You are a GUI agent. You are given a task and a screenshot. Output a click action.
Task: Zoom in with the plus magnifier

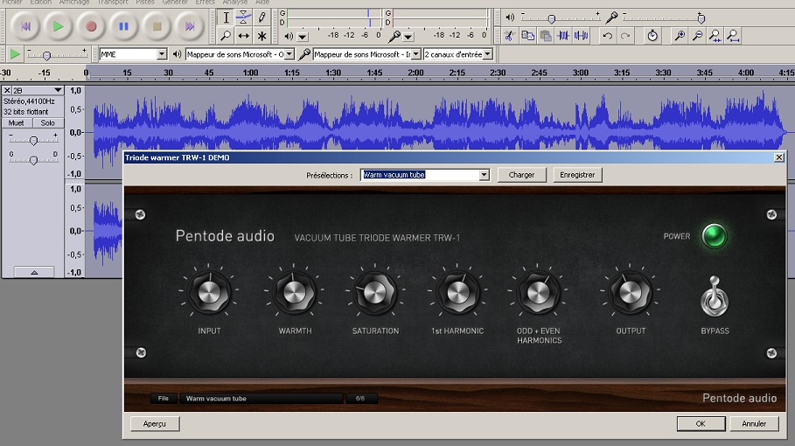click(x=680, y=36)
